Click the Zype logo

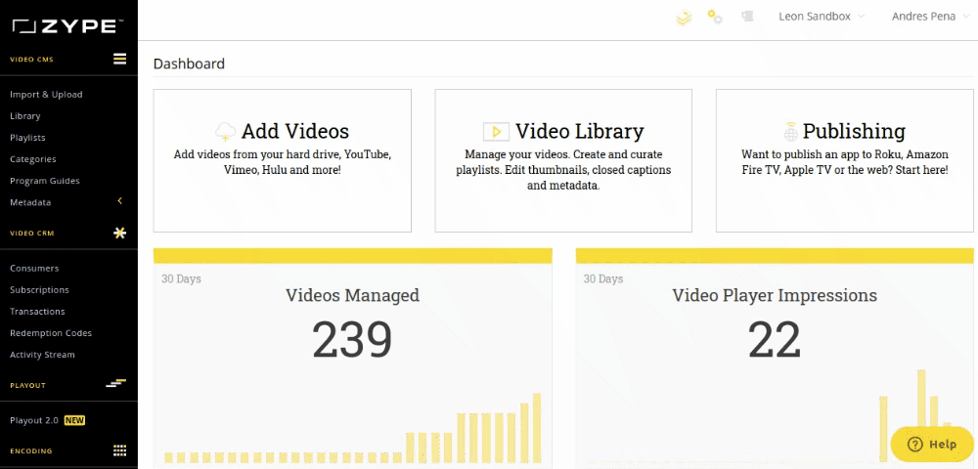coord(68,26)
